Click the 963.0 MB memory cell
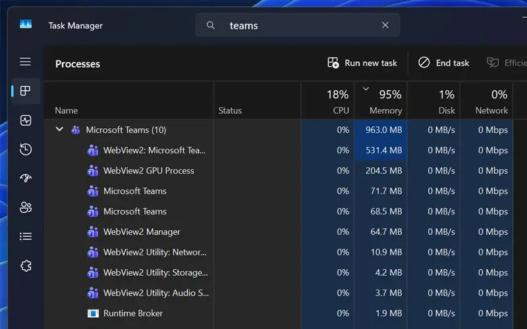This screenshot has height=329, width=527. pos(381,130)
